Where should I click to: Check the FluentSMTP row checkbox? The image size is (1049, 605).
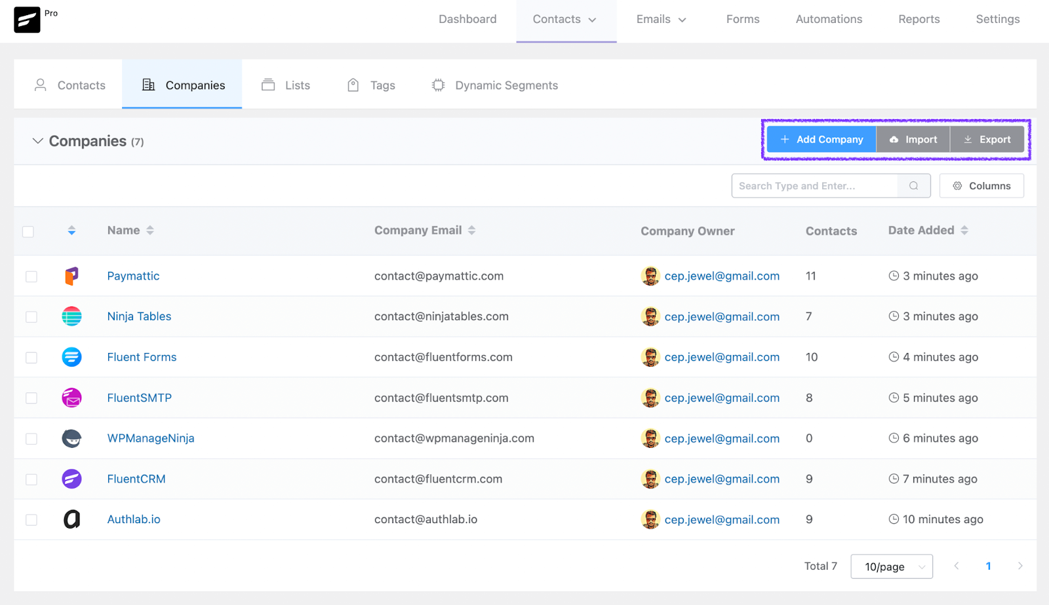[x=31, y=399]
